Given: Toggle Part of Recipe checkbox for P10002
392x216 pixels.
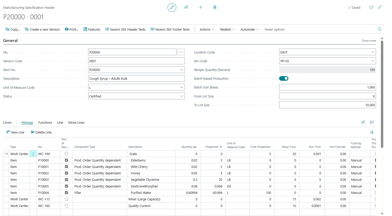Looking at the screenshot, I should click(x=66, y=173).
